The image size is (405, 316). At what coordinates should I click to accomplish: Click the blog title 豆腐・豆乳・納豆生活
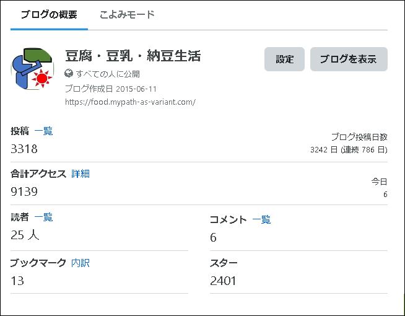(133, 56)
